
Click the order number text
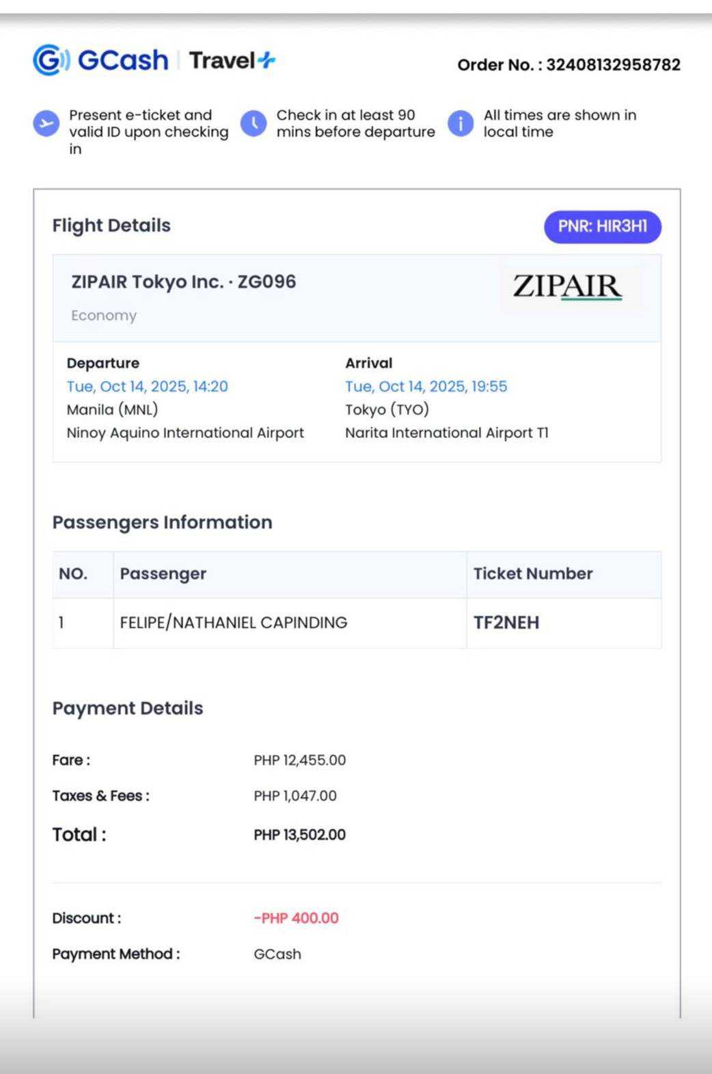569,65
